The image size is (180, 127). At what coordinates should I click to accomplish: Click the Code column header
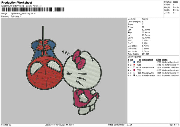click(x=158, y=59)
